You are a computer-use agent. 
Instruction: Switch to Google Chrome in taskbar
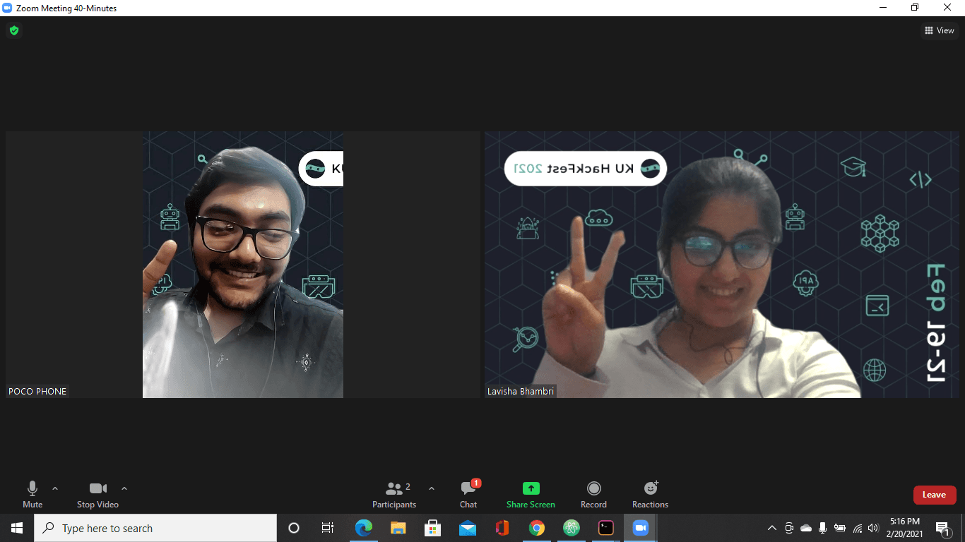(x=537, y=528)
